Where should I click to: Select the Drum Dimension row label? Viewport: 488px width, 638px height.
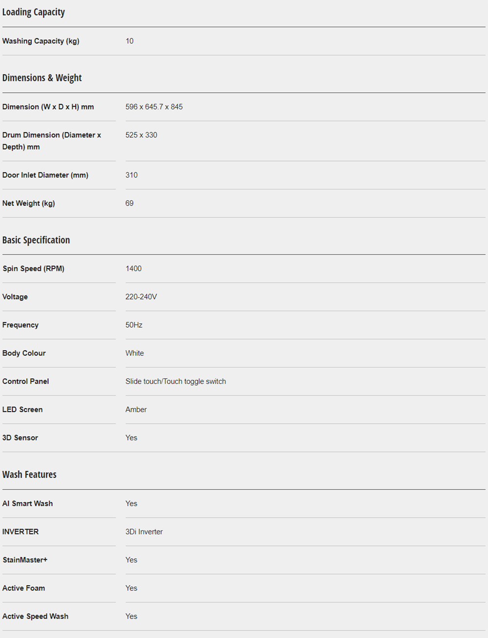(51, 141)
